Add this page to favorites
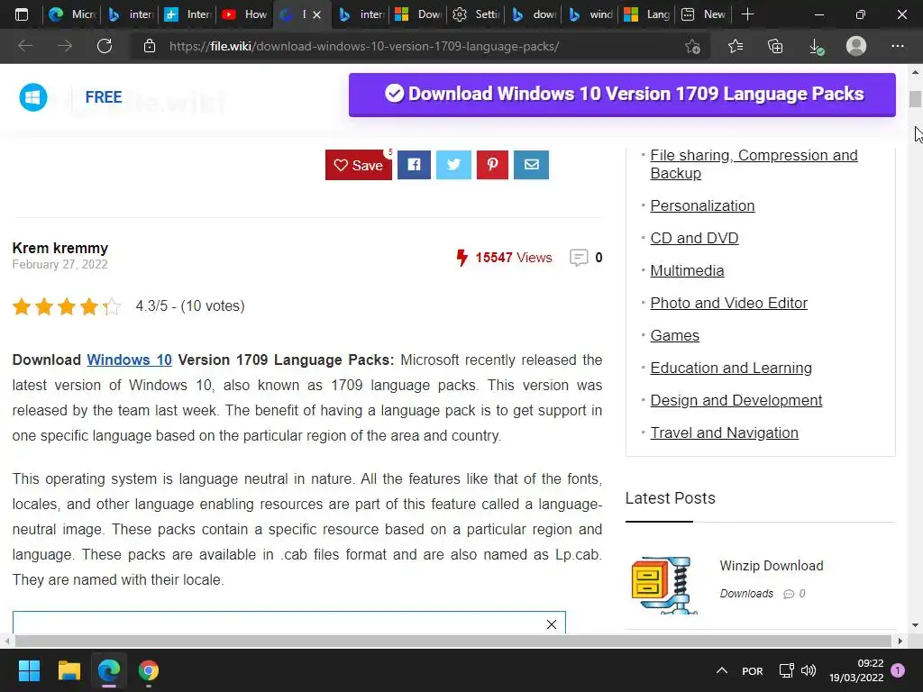 pos(693,46)
